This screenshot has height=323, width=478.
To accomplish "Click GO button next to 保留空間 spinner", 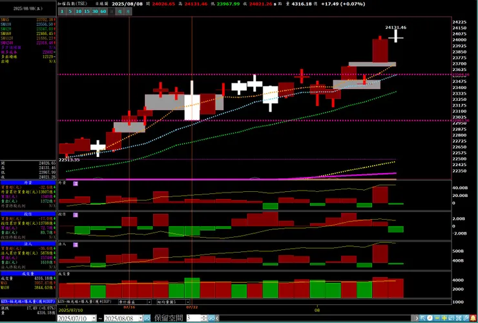I will click(211, 318).
